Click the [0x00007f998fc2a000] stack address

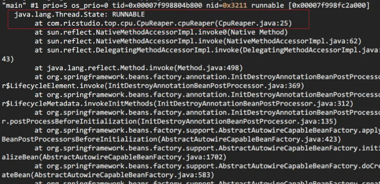tap(329, 5)
